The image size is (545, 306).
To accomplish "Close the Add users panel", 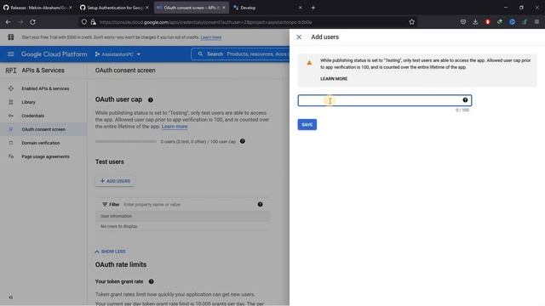I will (299, 37).
